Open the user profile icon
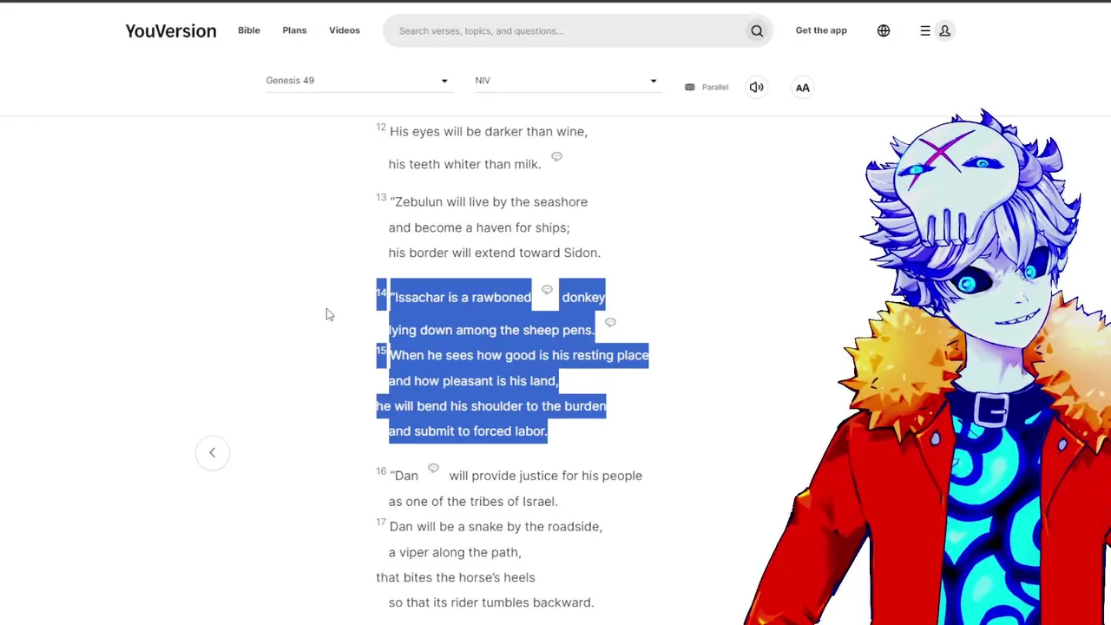Image resolution: width=1111 pixels, height=625 pixels. click(945, 31)
